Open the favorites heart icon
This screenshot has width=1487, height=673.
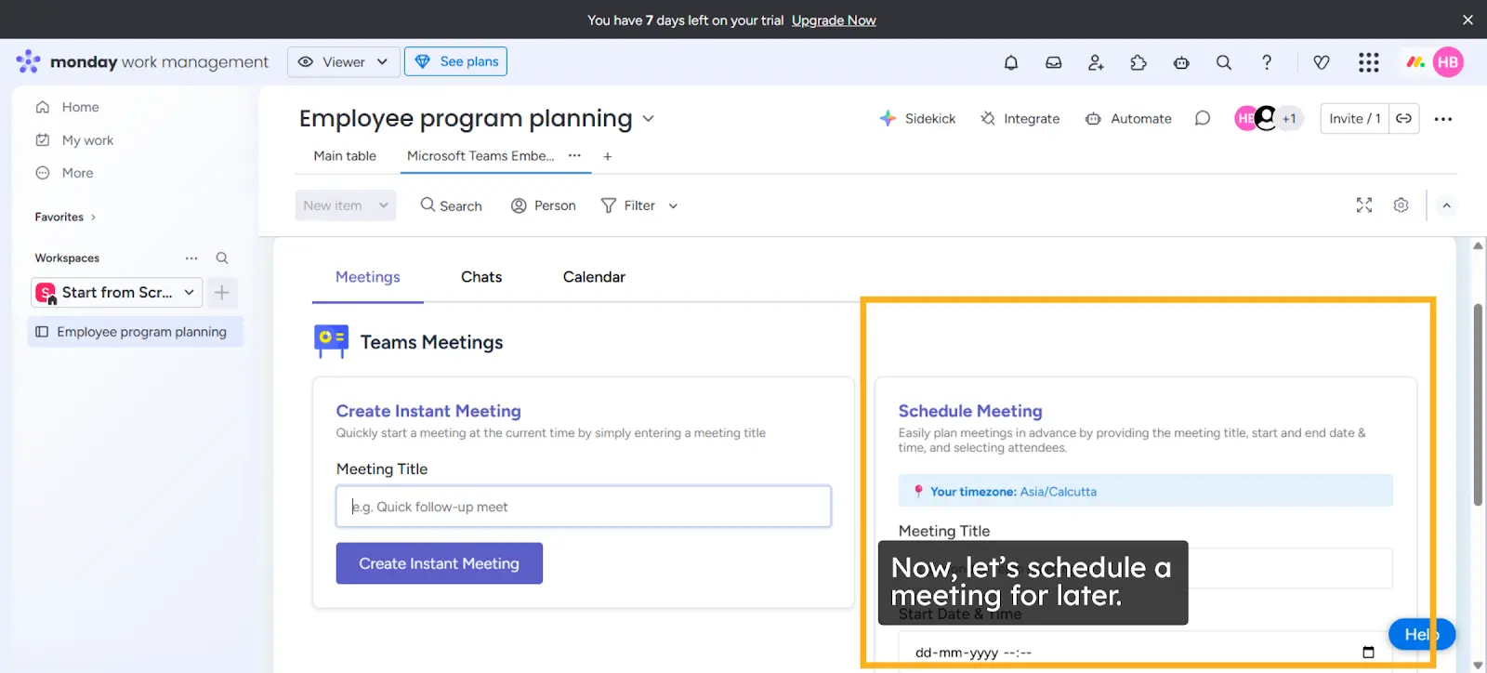point(1322,62)
